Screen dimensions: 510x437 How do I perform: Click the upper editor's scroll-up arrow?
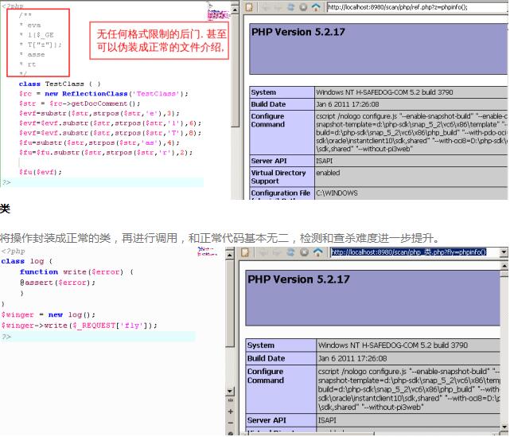[235, 10]
